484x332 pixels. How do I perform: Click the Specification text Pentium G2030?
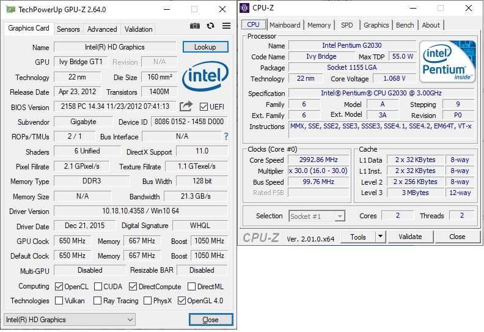[381, 93]
